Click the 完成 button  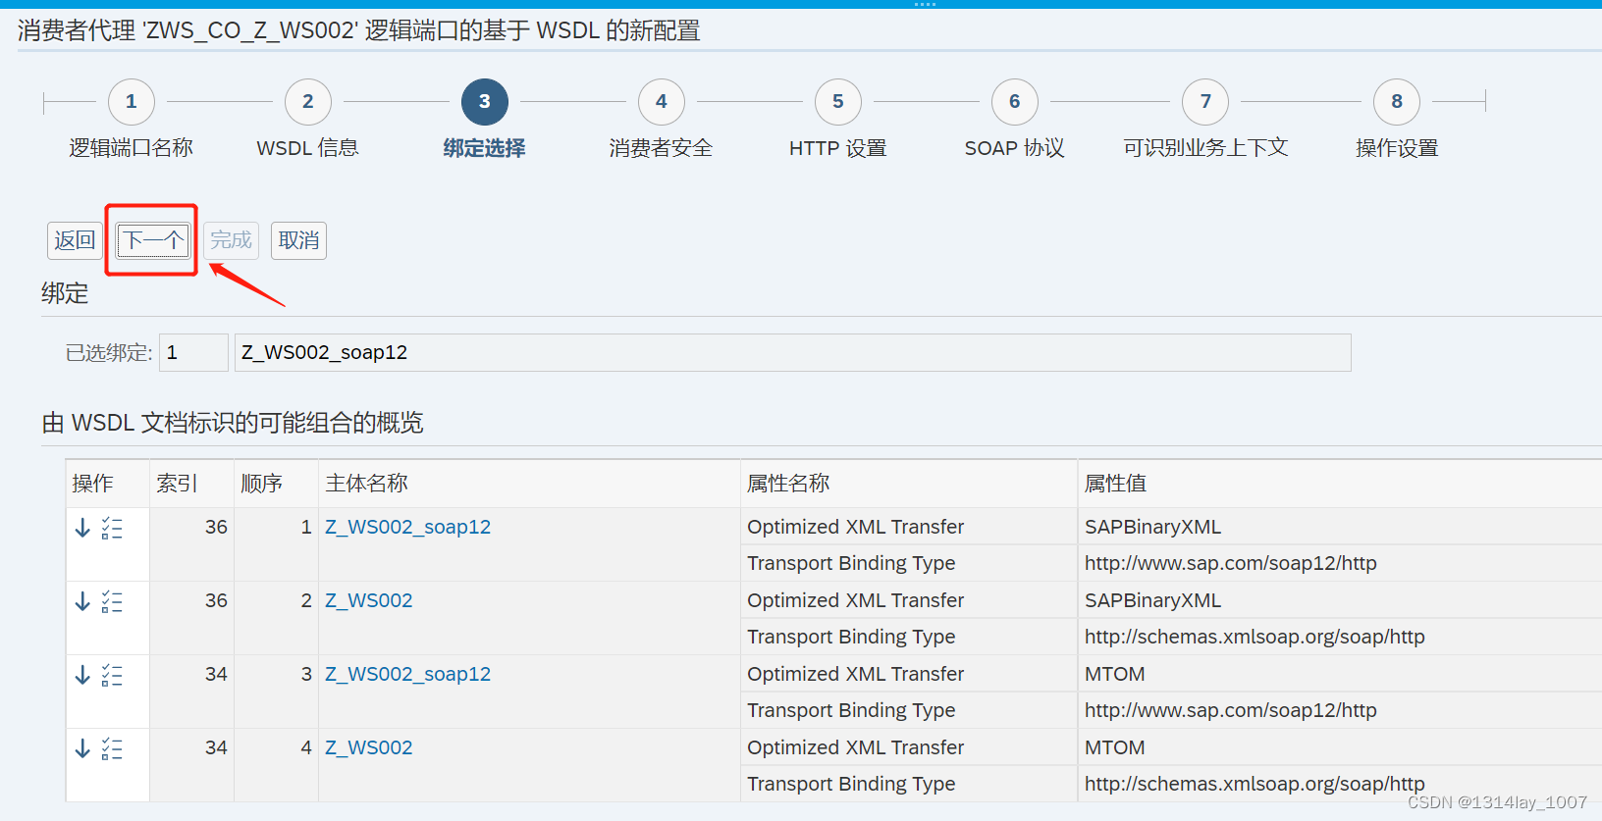point(231,240)
